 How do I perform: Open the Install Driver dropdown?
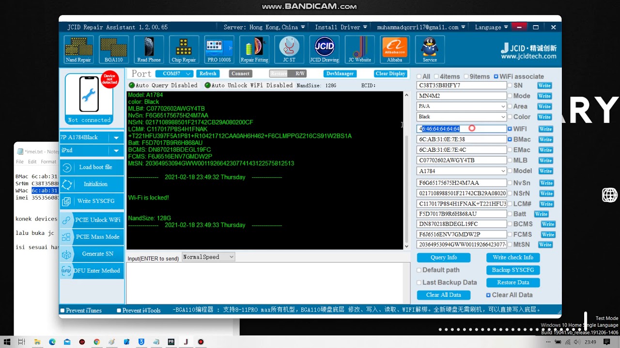click(341, 27)
